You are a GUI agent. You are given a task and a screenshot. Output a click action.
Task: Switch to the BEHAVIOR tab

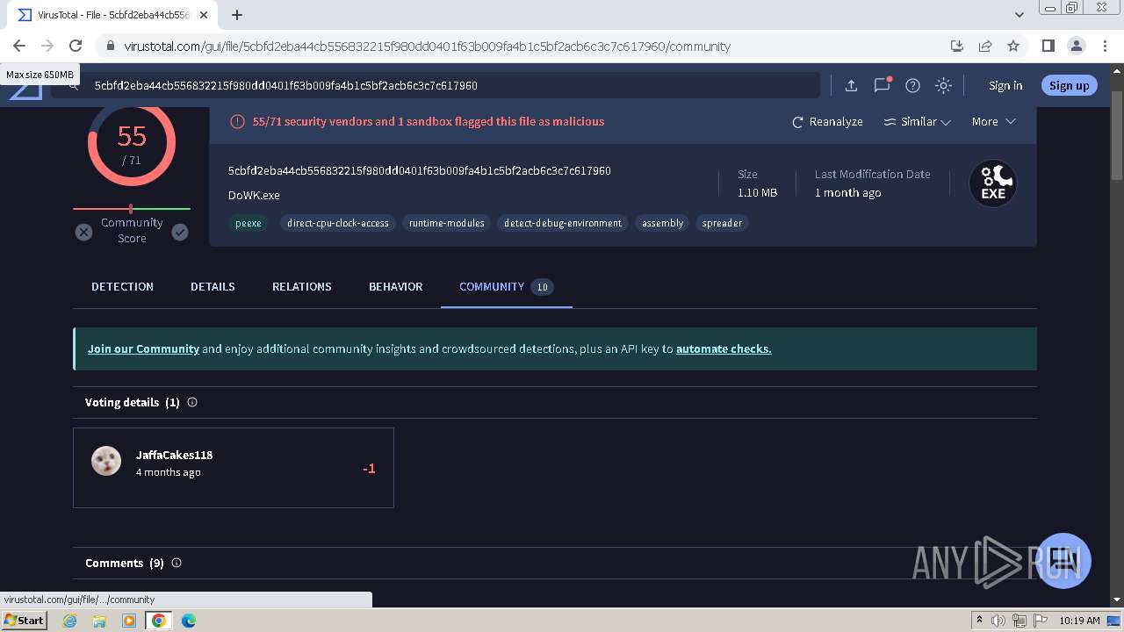pos(396,287)
